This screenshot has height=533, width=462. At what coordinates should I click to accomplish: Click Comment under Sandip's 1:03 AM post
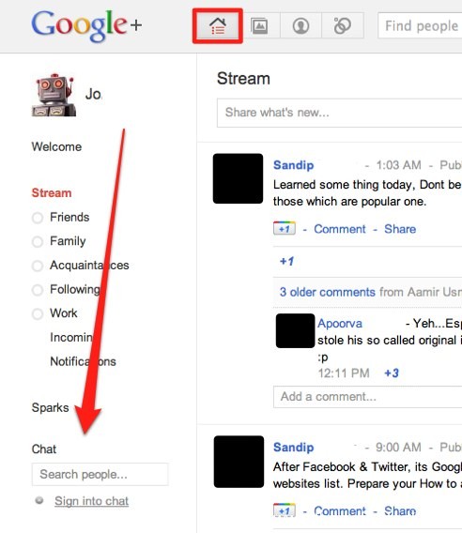click(x=340, y=229)
